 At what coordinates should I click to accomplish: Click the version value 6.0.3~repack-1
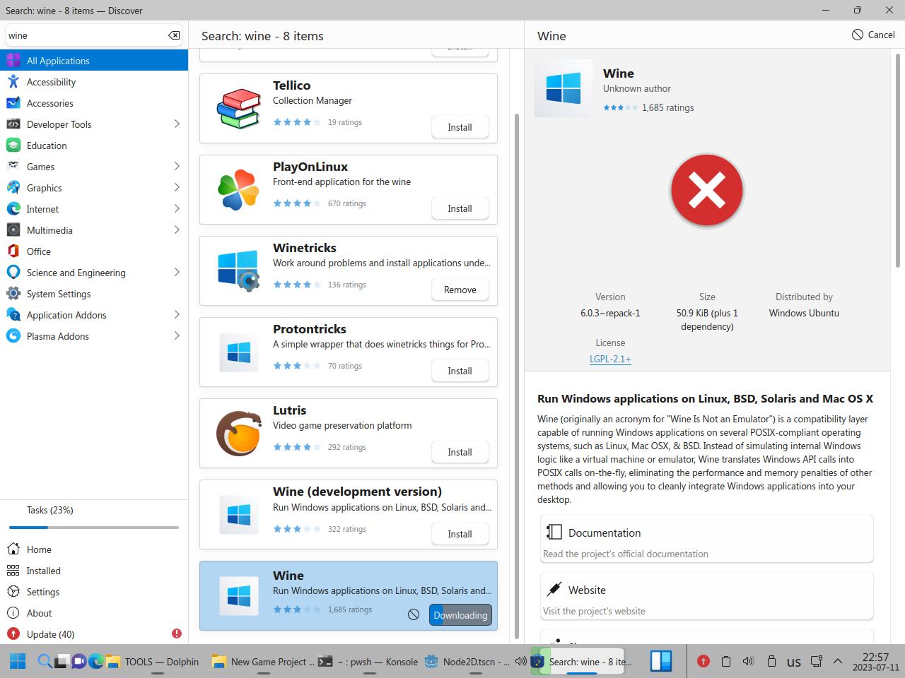[x=610, y=313]
